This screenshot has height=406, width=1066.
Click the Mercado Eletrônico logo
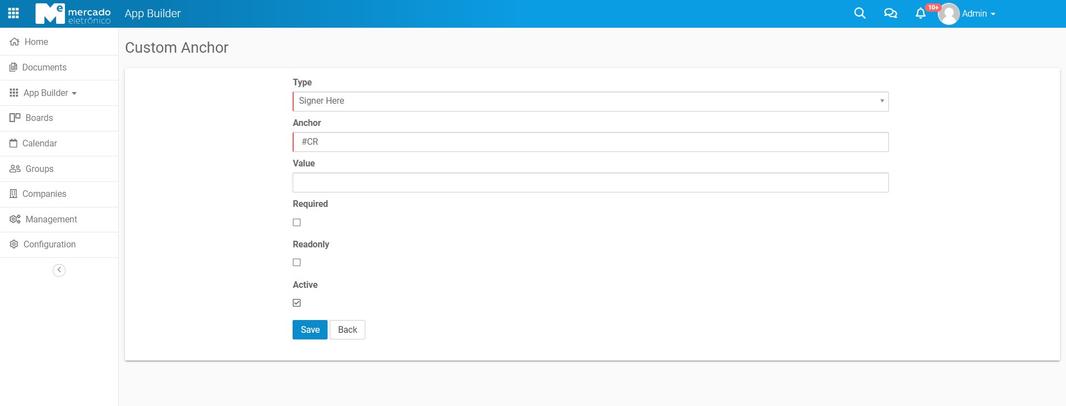coord(73,14)
